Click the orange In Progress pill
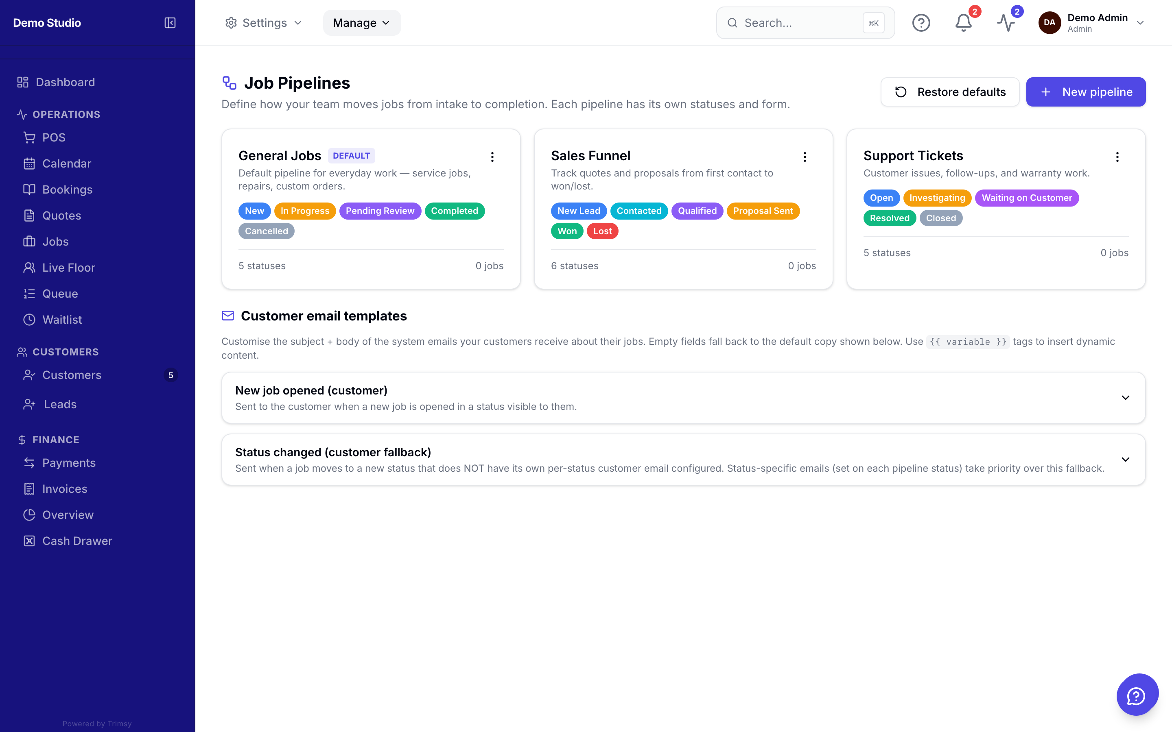1172x732 pixels. [x=305, y=211]
